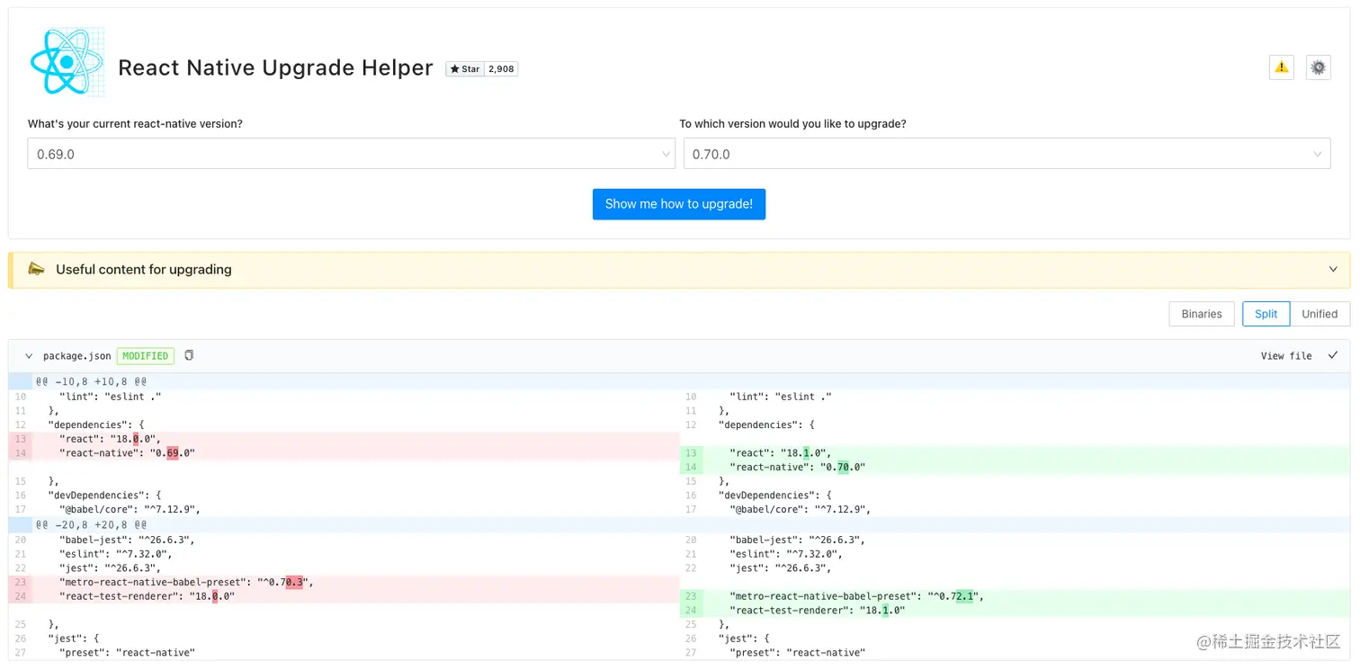Switch to Unified diff view
This screenshot has width=1360, height=670.
coord(1320,314)
